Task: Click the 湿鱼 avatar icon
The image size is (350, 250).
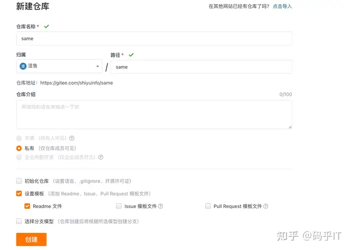Action: click(x=23, y=66)
